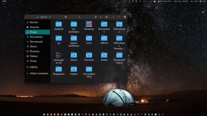Select the mensagem.txt file icon
The image size is (207, 116).
59,55
